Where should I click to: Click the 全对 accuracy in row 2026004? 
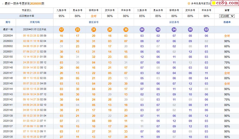coord(227,36)
